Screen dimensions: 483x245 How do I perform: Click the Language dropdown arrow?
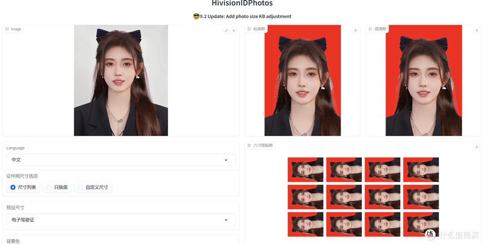226,160
